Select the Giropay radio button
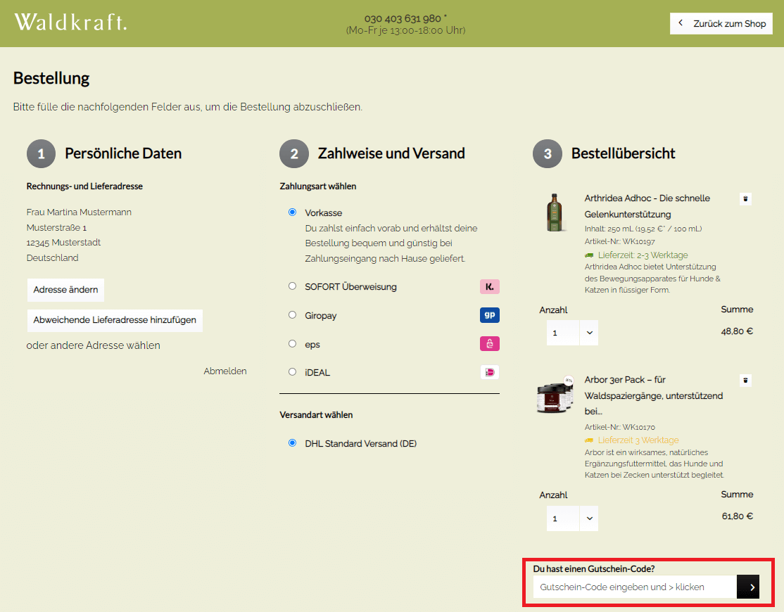Viewport: 784px width, 612px height. point(293,314)
